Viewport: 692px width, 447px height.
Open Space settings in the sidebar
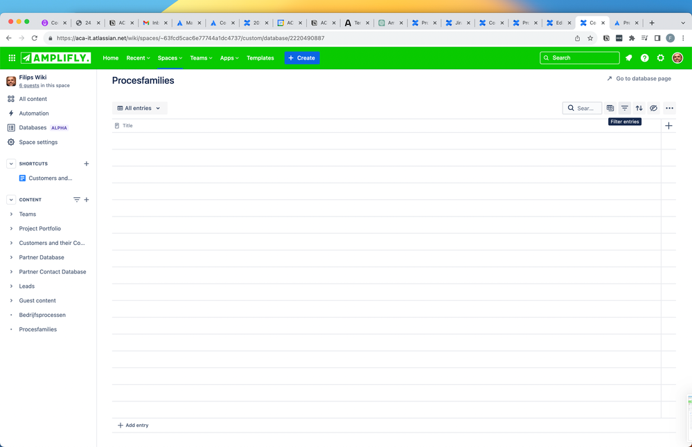click(38, 142)
